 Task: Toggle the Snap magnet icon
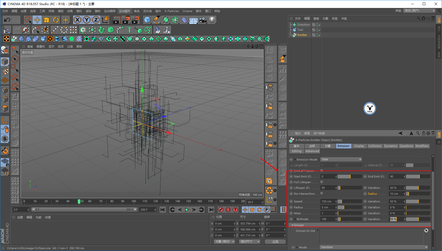(x=5, y=151)
